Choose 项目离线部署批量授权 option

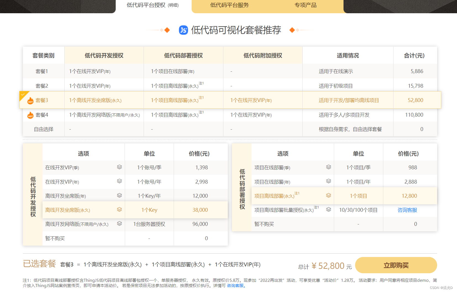pyautogui.click(x=344, y=210)
